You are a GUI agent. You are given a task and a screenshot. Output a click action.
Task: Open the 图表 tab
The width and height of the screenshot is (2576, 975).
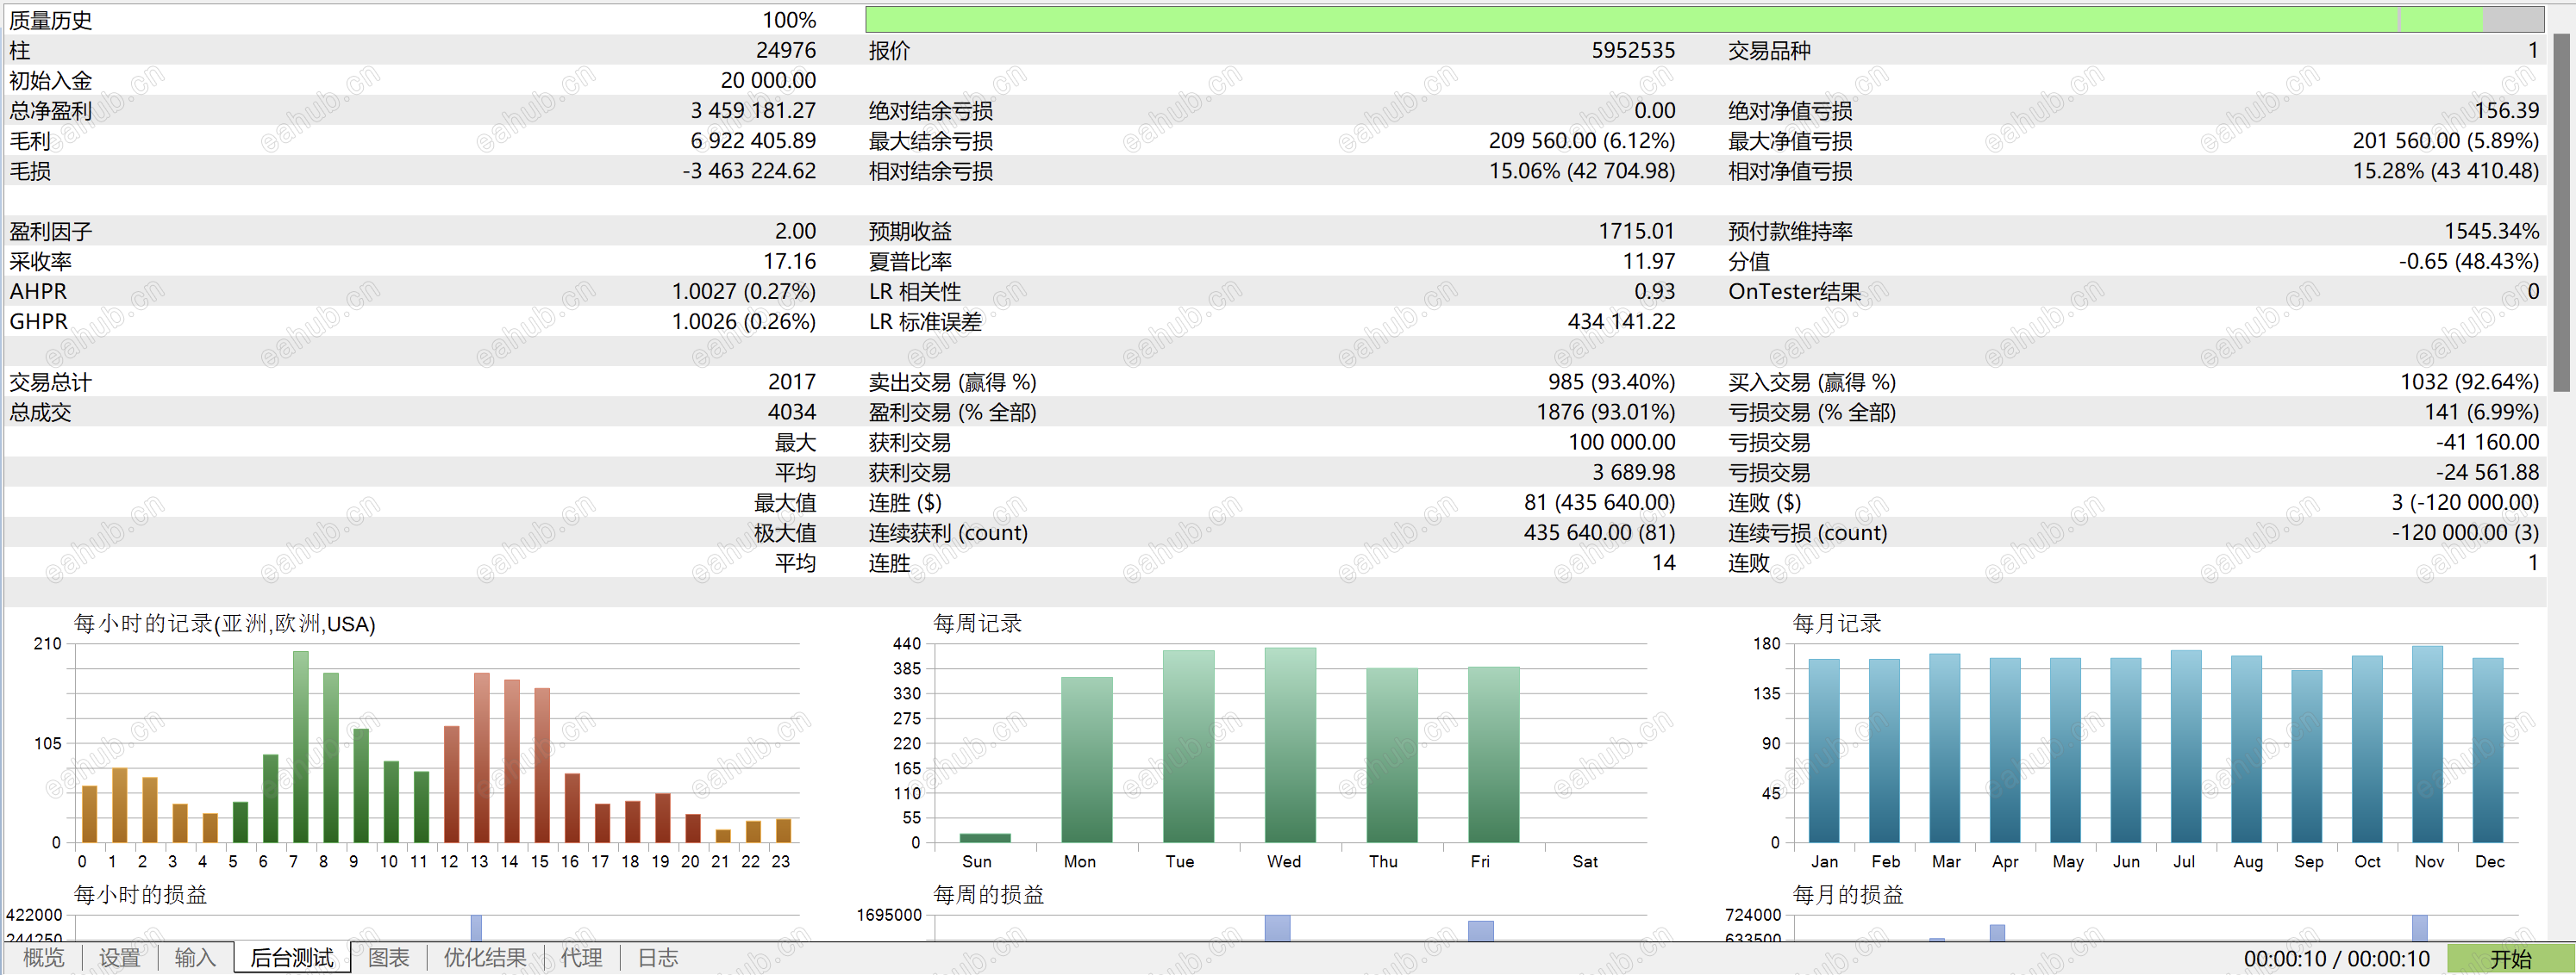click(388, 957)
